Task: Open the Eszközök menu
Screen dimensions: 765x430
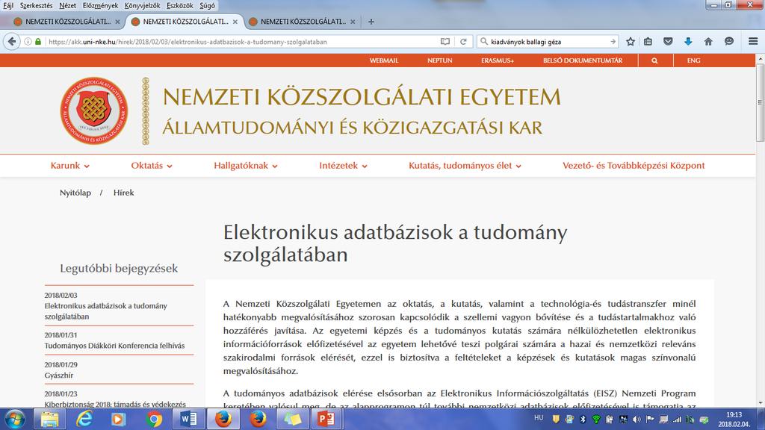Action: pyautogui.click(x=179, y=6)
